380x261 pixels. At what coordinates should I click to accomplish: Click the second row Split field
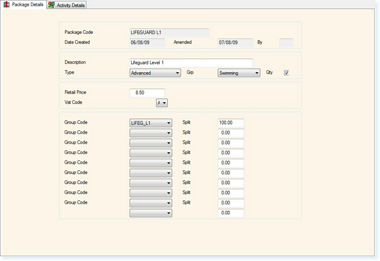(231, 133)
